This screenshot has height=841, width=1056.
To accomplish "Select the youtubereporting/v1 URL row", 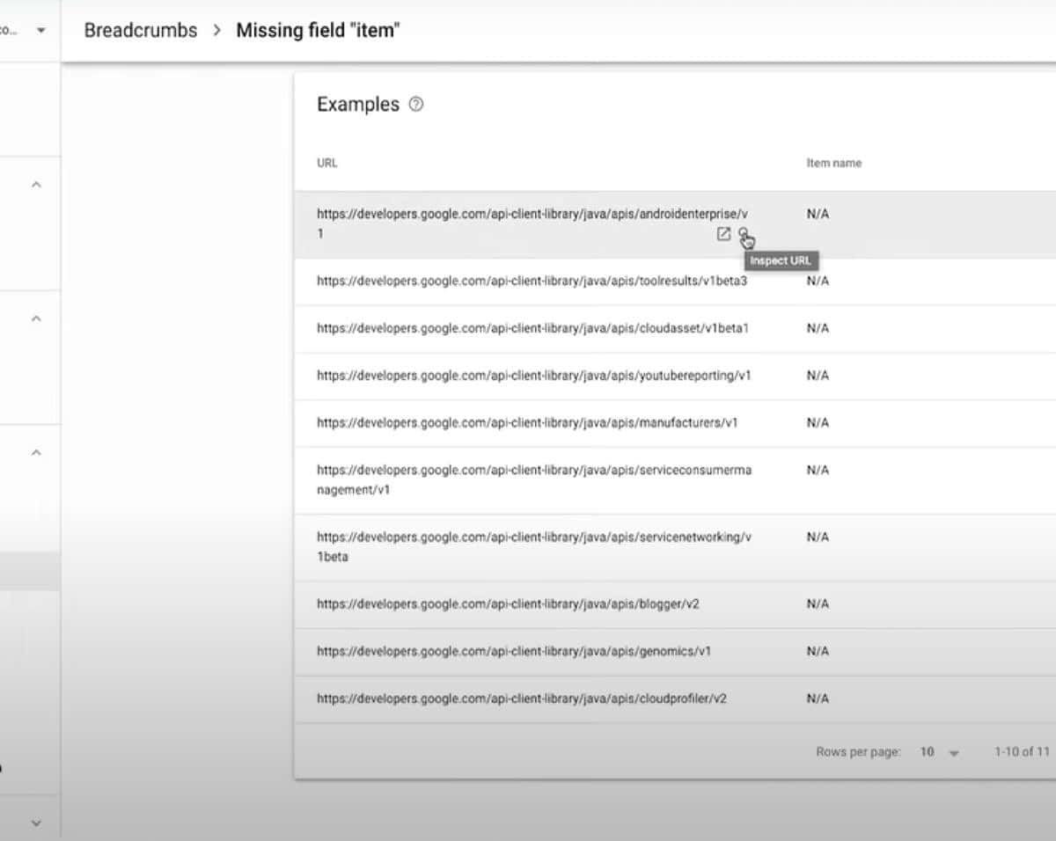I will (533, 376).
